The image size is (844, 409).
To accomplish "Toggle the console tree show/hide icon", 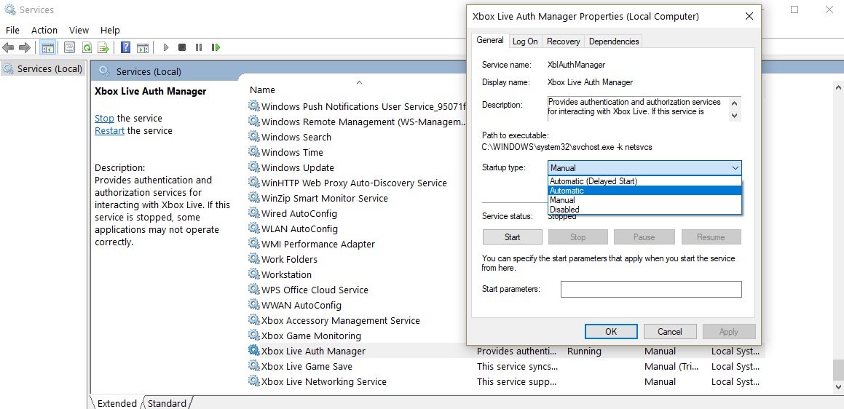I will pos(48,48).
